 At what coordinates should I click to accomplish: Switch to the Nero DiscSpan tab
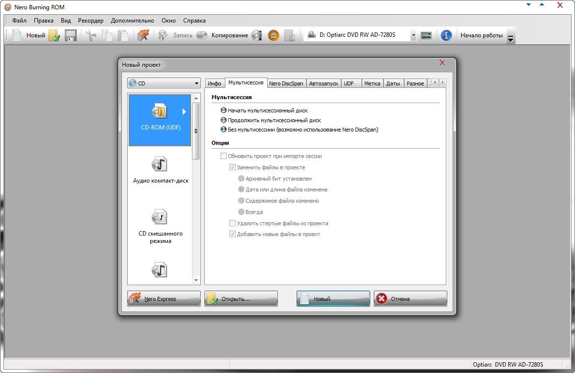(x=286, y=83)
